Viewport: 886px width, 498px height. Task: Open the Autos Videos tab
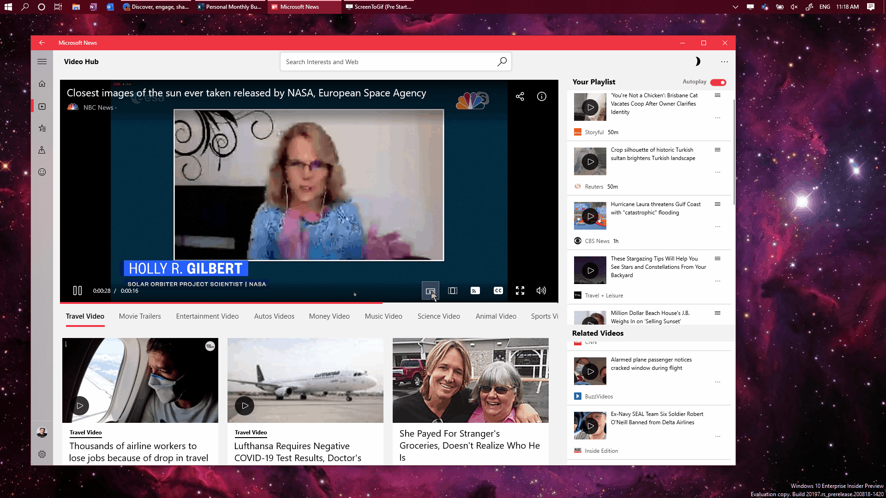click(x=274, y=316)
